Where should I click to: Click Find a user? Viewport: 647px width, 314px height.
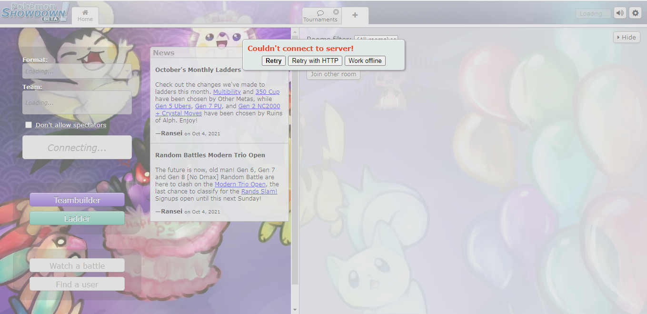click(x=77, y=284)
